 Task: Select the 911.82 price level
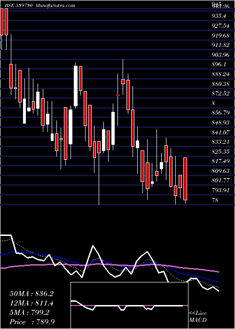221,45
